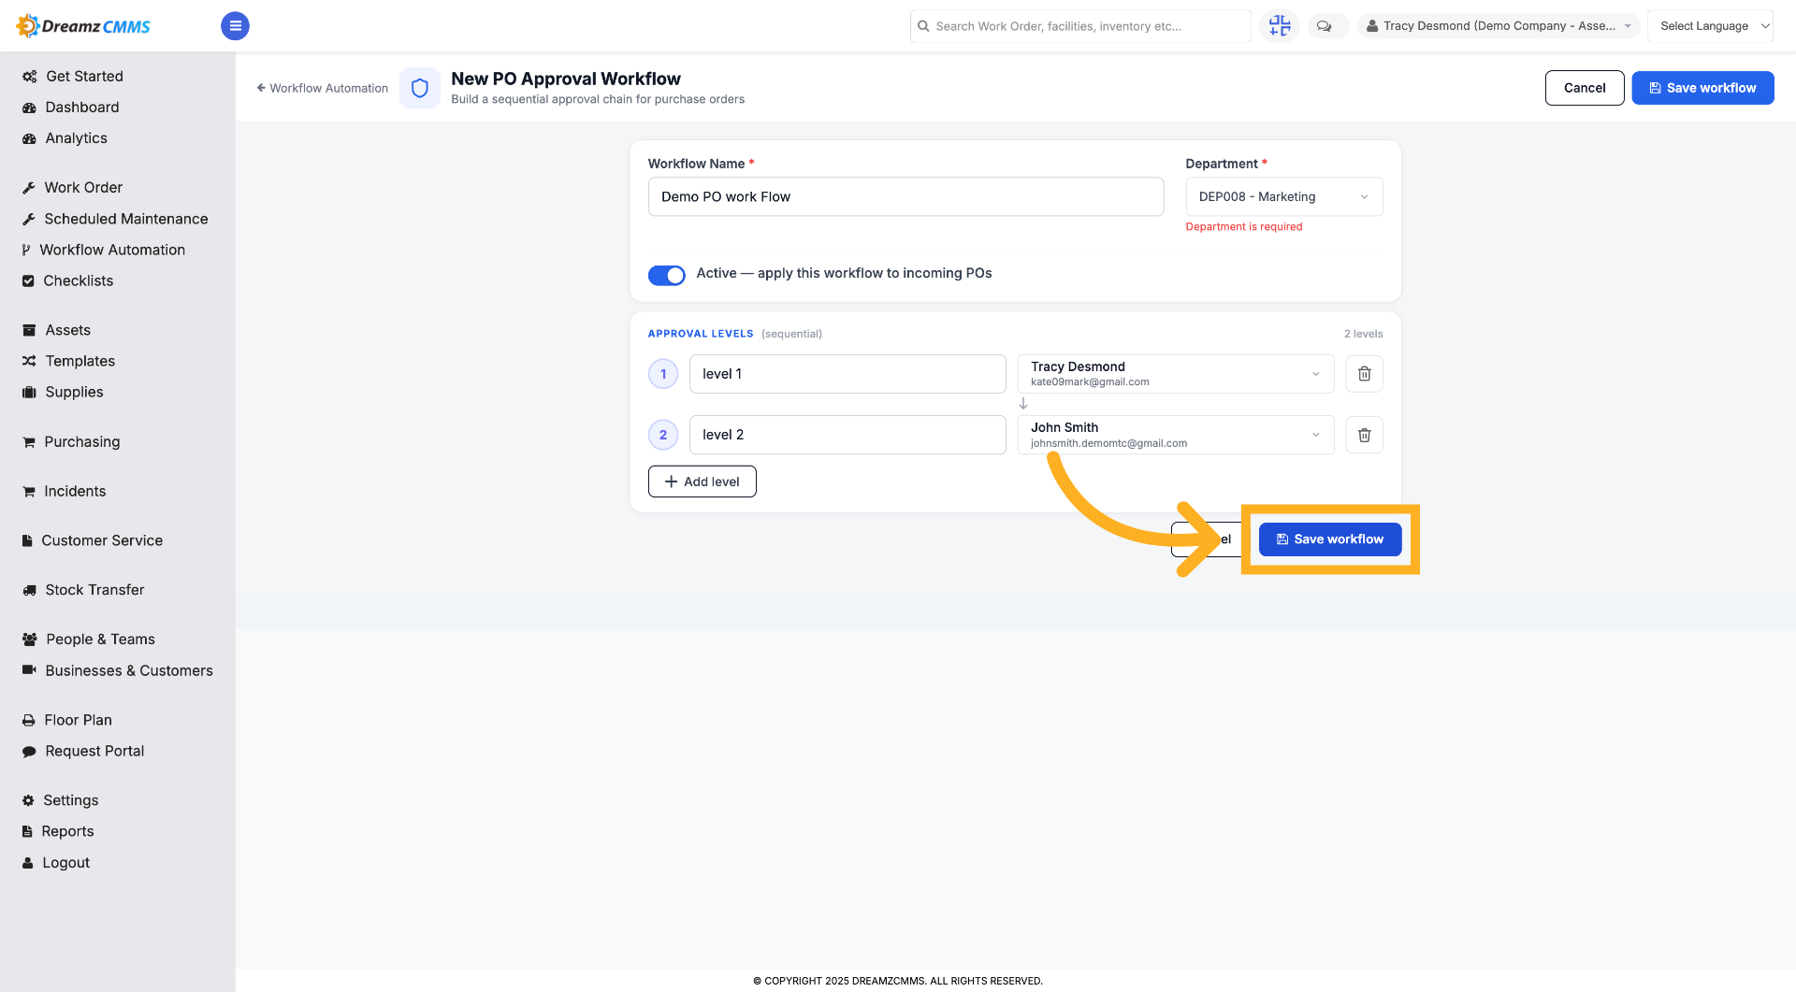This screenshot has width=1796, height=992.
Task: Click the level 2 number badge
Action: [x=663, y=435]
